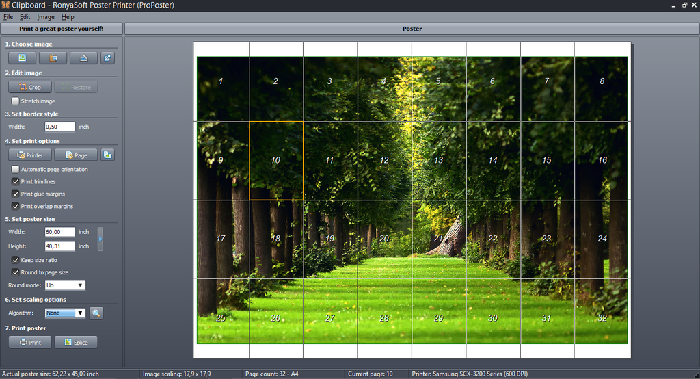700x379 pixels.
Task: Click the Crop tool button
Action: (x=30, y=87)
